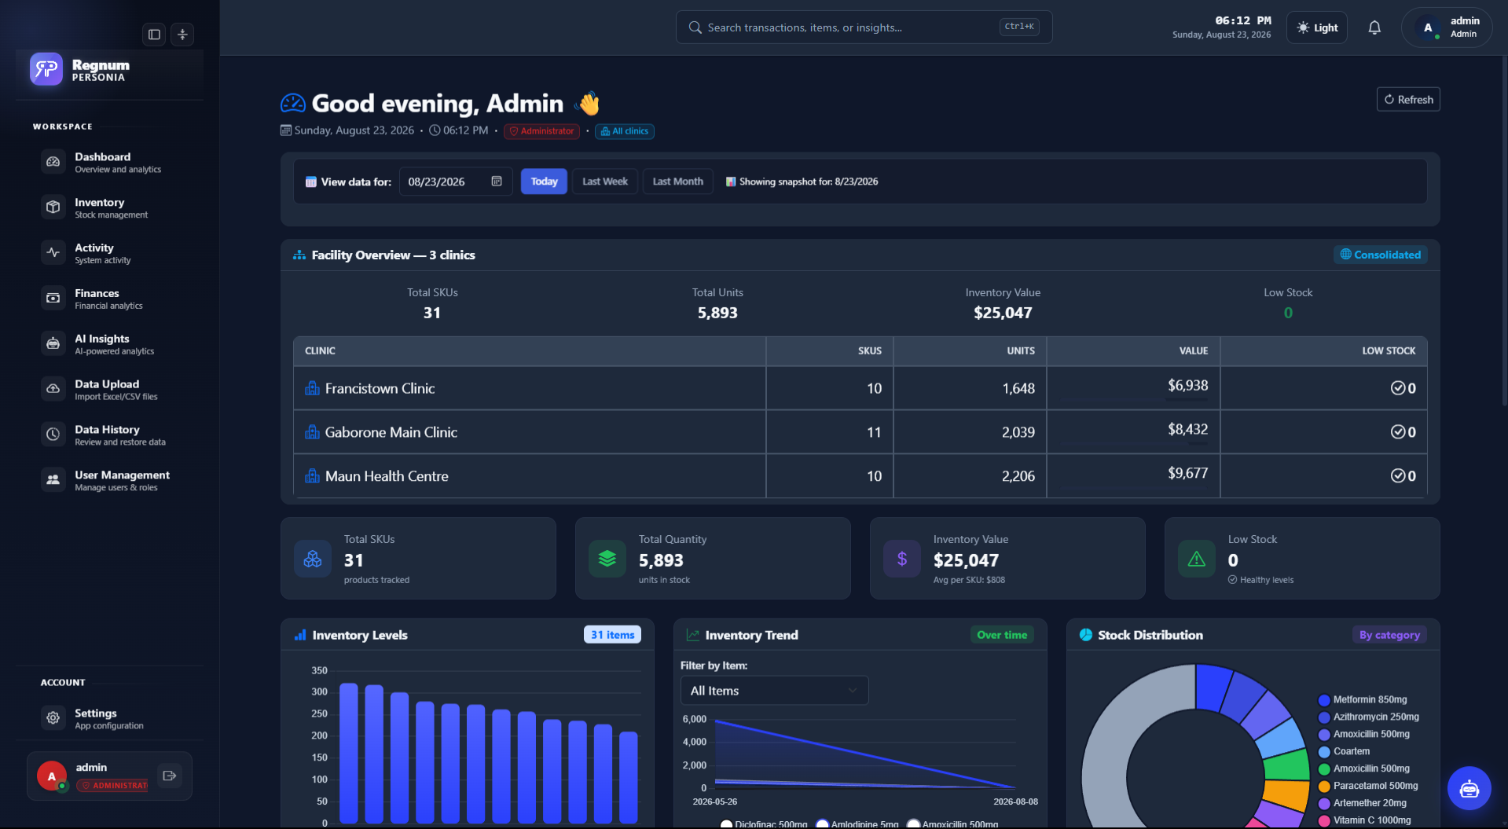The height and width of the screenshot is (829, 1508).
Task: Open the All Items filter dropdown
Action: click(x=774, y=691)
